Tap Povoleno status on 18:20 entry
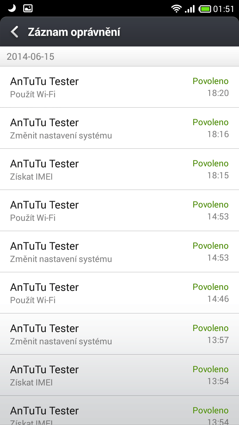The height and width of the screenshot is (425, 239). point(211,81)
